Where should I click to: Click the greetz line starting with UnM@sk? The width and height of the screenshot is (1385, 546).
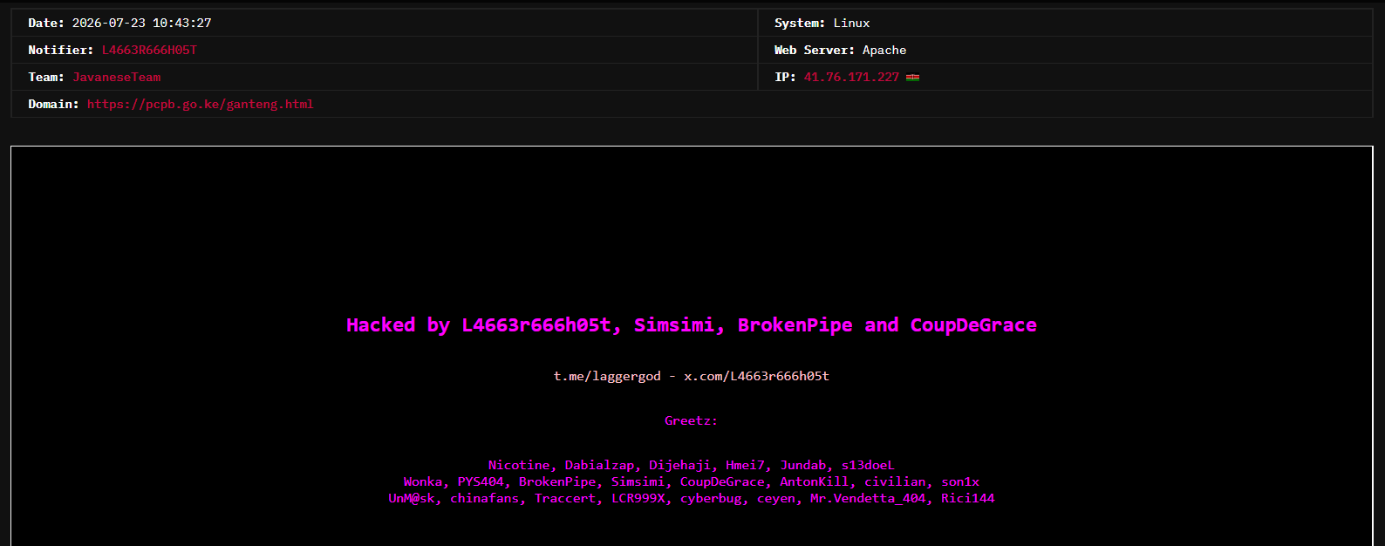coord(692,498)
